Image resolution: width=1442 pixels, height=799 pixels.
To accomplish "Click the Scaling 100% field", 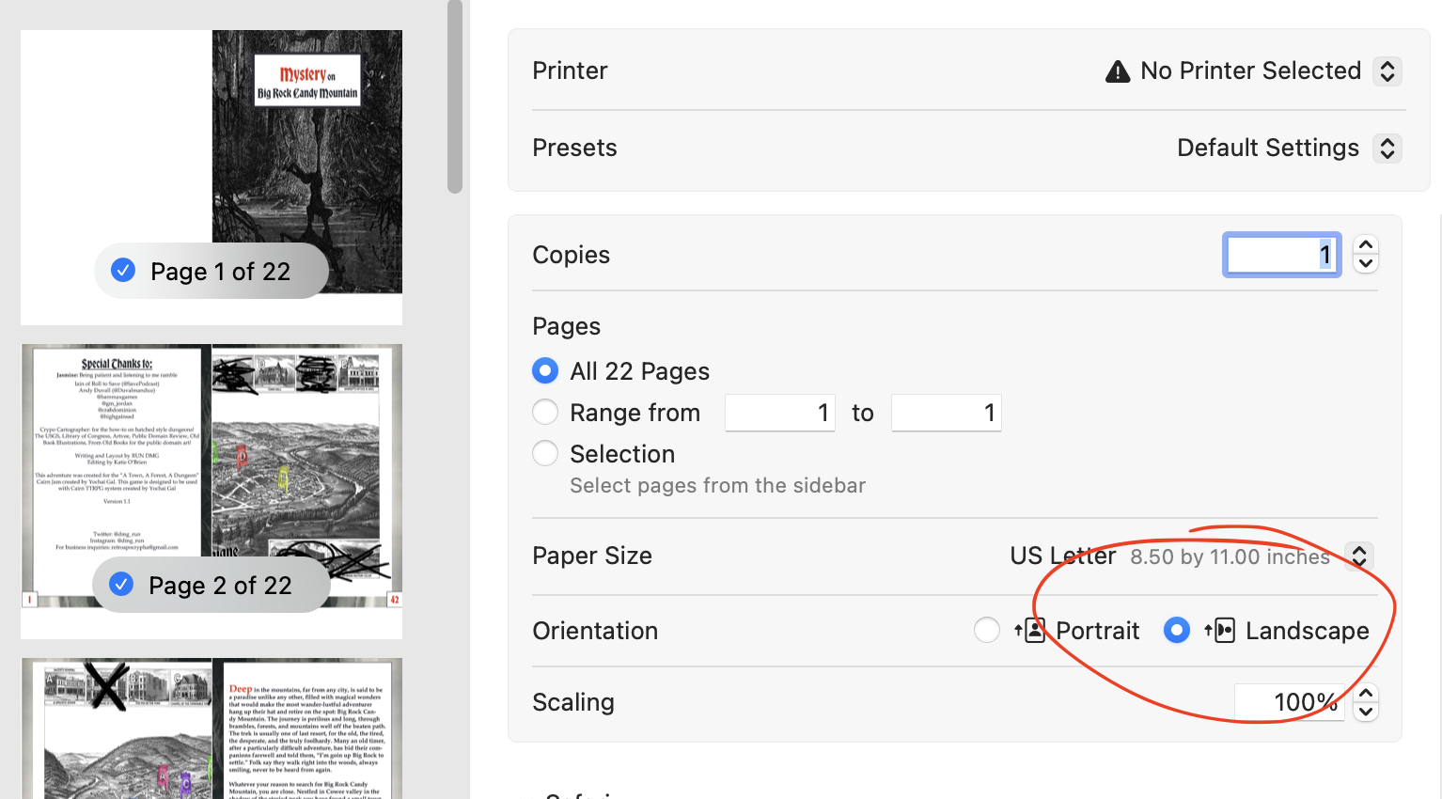I will [1289, 702].
